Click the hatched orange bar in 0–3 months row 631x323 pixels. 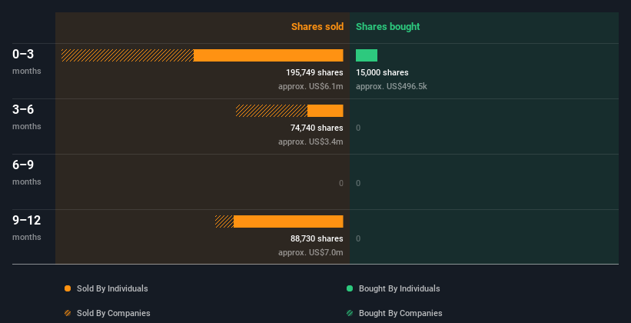(127, 55)
